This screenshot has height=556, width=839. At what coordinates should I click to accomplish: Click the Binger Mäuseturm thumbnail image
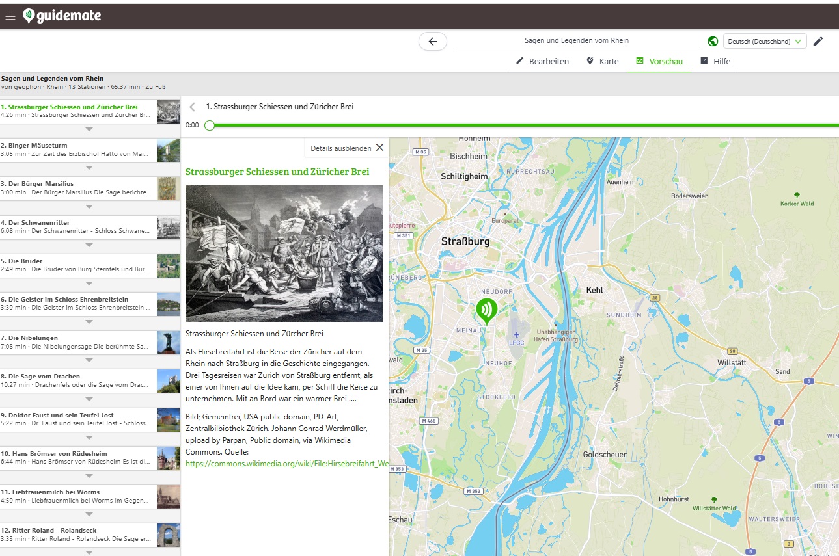click(169, 150)
